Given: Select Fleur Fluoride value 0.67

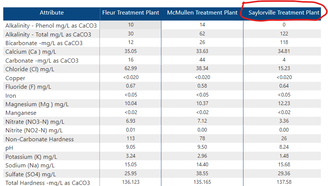Looking at the screenshot, I should tap(131, 86).
